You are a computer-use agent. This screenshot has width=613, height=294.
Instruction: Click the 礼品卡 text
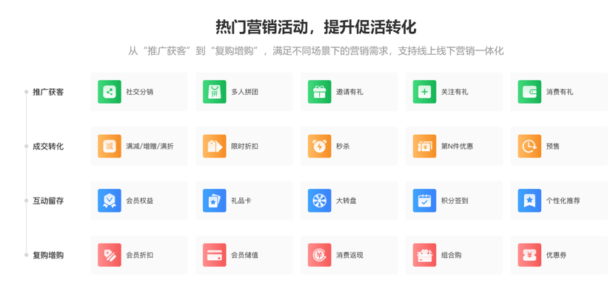[x=241, y=201]
